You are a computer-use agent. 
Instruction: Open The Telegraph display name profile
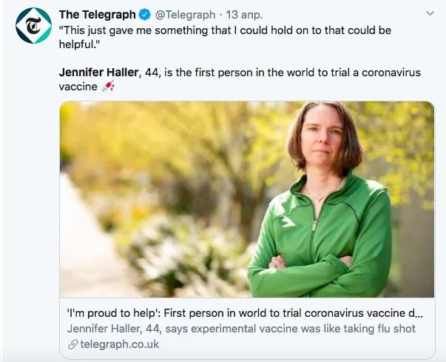pyautogui.click(x=98, y=15)
